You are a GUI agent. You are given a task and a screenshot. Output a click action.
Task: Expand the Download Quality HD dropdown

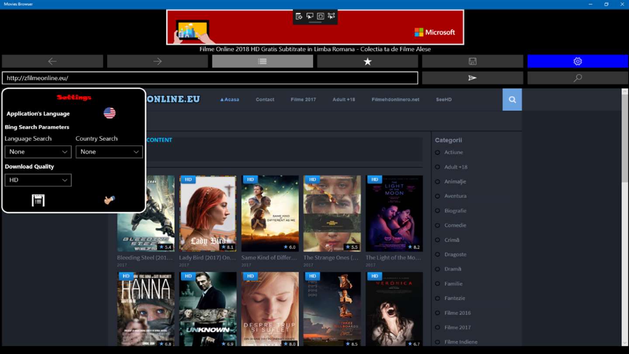pyautogui.click(x=38, y=180)
